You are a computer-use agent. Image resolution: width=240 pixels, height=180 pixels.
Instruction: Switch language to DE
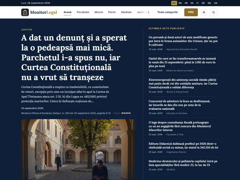203,3
